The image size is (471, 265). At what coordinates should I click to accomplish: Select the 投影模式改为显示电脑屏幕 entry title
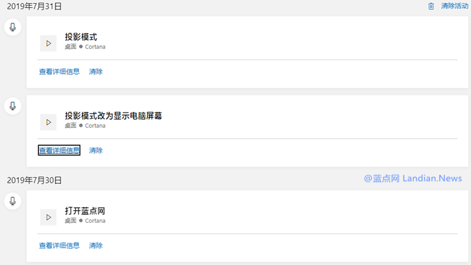(x=114, y=116)
